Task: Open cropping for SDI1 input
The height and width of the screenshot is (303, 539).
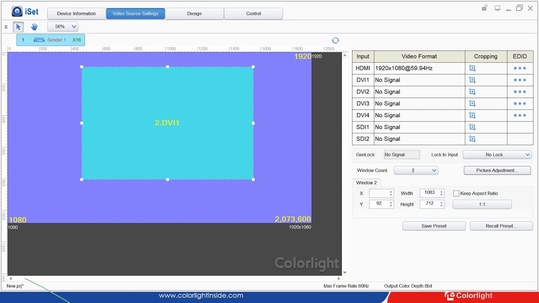Action: click(x=472, y=127)
